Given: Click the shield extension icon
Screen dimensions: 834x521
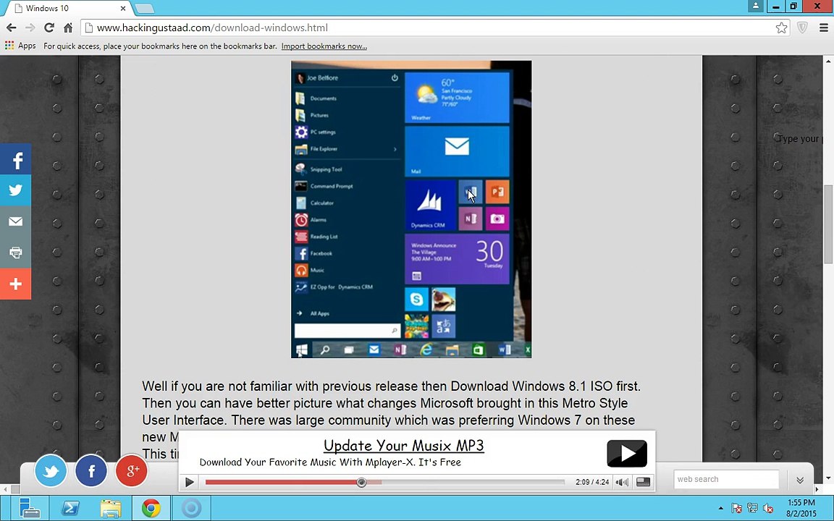Looking at the screenshot, I should click(x=803, y=27).
